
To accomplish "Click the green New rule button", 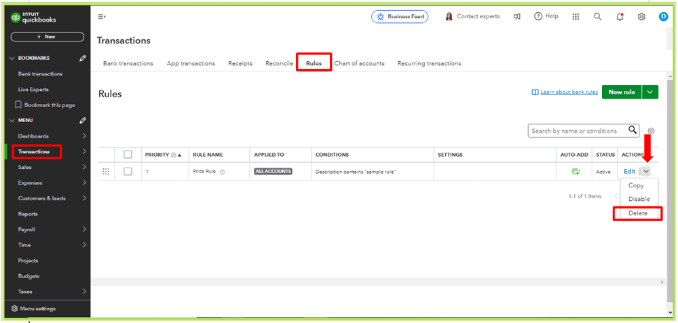I will click(x=622, y=92).
